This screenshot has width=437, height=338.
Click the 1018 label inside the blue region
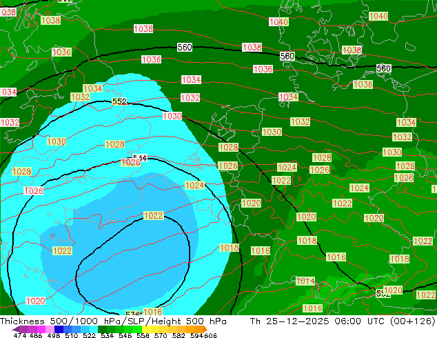(229, 248)
